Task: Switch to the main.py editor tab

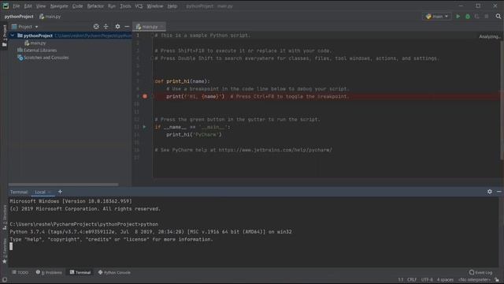Action: click(148, 27)
